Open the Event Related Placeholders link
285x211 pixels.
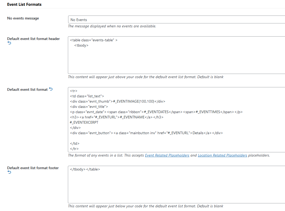167,155
